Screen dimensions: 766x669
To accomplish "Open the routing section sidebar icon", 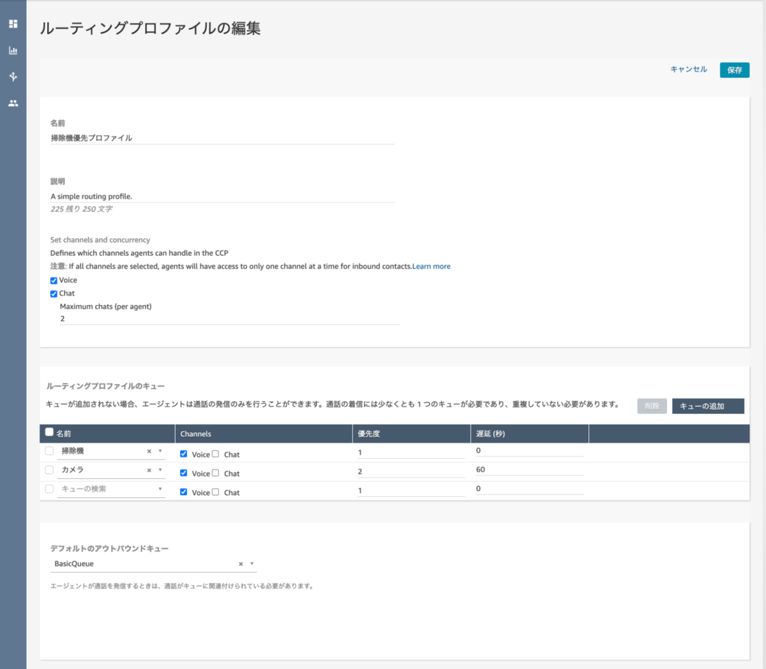I will pyautogui.click(x=13, y=77).
